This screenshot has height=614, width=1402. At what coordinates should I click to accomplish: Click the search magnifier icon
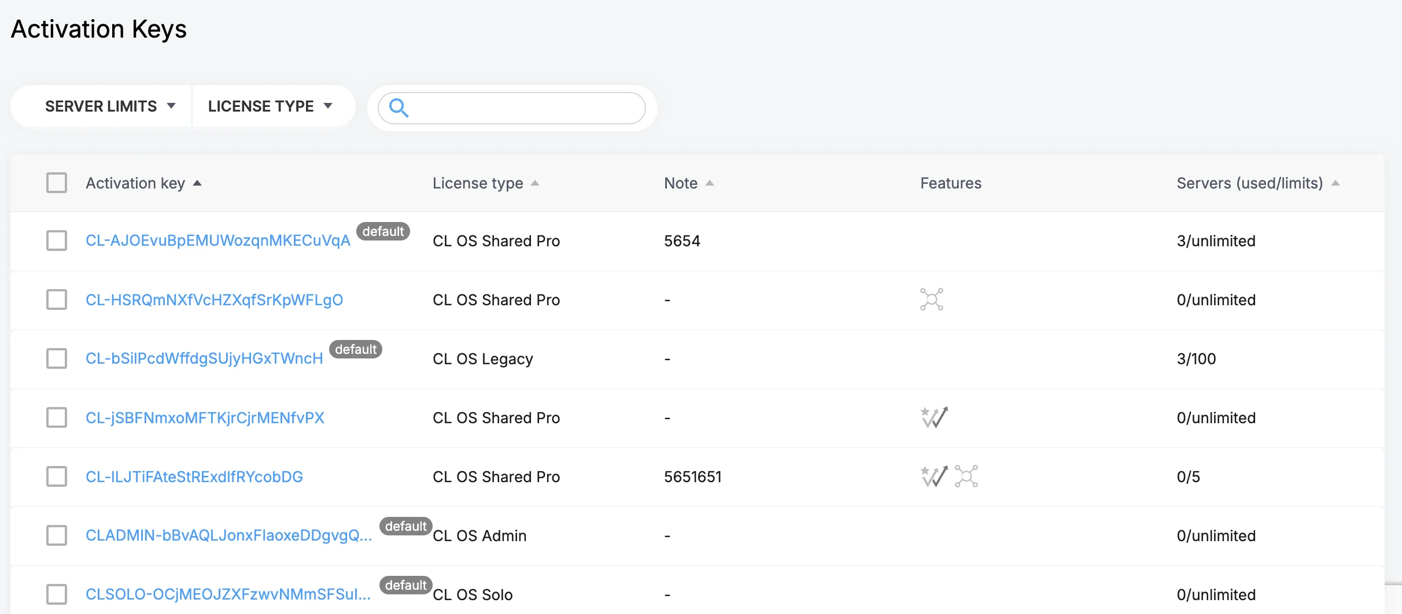point(400,108)
